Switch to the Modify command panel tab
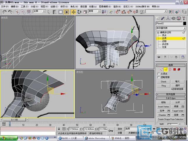This screenshot has height=141, width=188. pos(163,18)
